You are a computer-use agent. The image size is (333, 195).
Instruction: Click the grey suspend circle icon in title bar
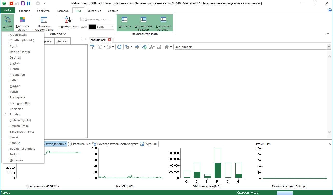click(38, 3)
